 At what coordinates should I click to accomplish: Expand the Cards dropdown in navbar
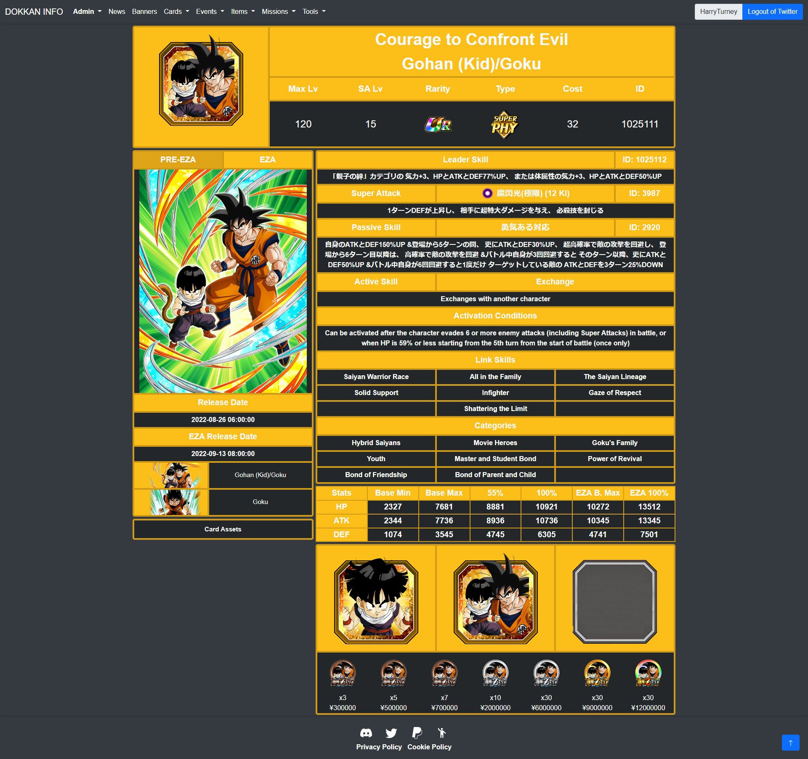pyautogui.click(x=176, y=11)
